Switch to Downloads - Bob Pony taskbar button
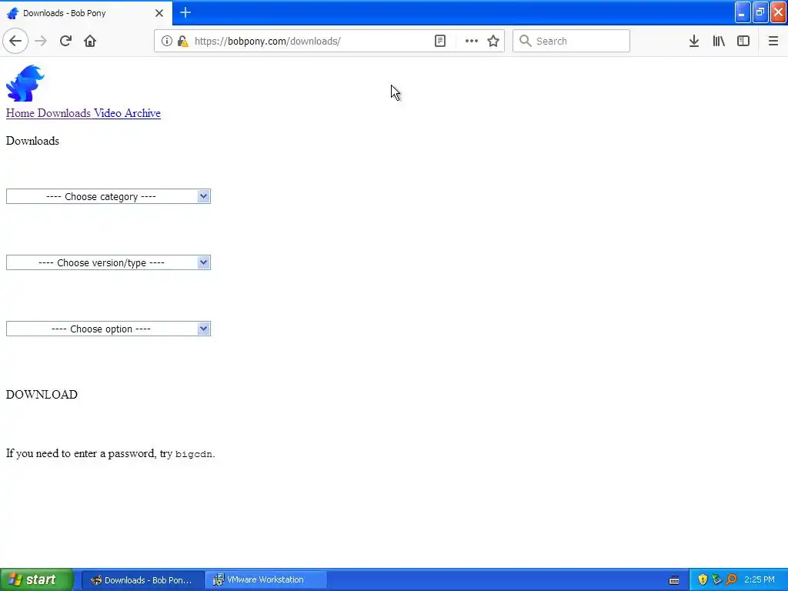Screen dimensions: 788x591 coord(142,580)
